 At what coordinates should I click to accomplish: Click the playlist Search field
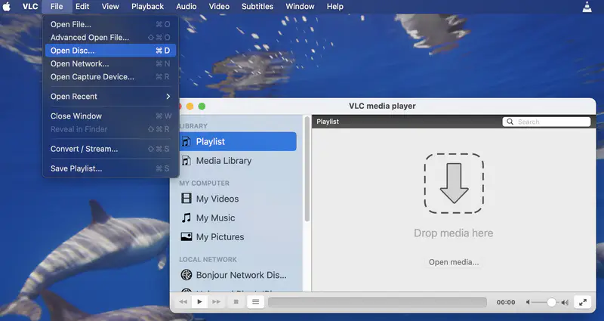click(546, 122)
